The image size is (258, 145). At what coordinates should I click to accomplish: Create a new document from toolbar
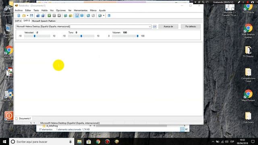(19, 16)
